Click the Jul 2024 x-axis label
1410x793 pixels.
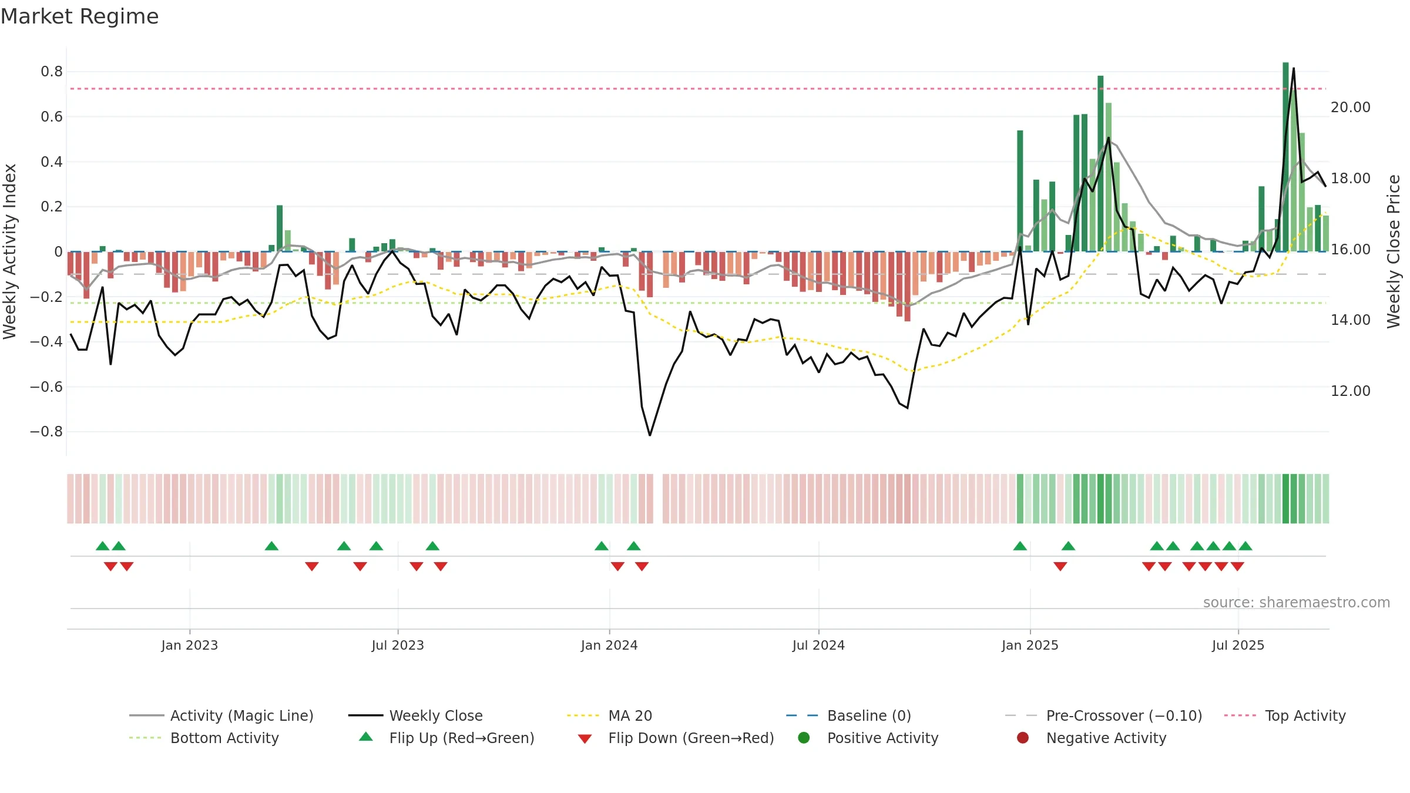click(x=818, y=645)
